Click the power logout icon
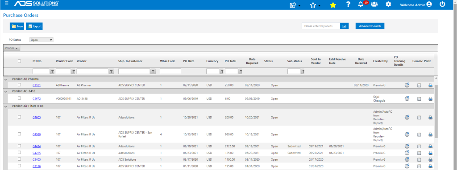457x170 pixels. [442, 4]
